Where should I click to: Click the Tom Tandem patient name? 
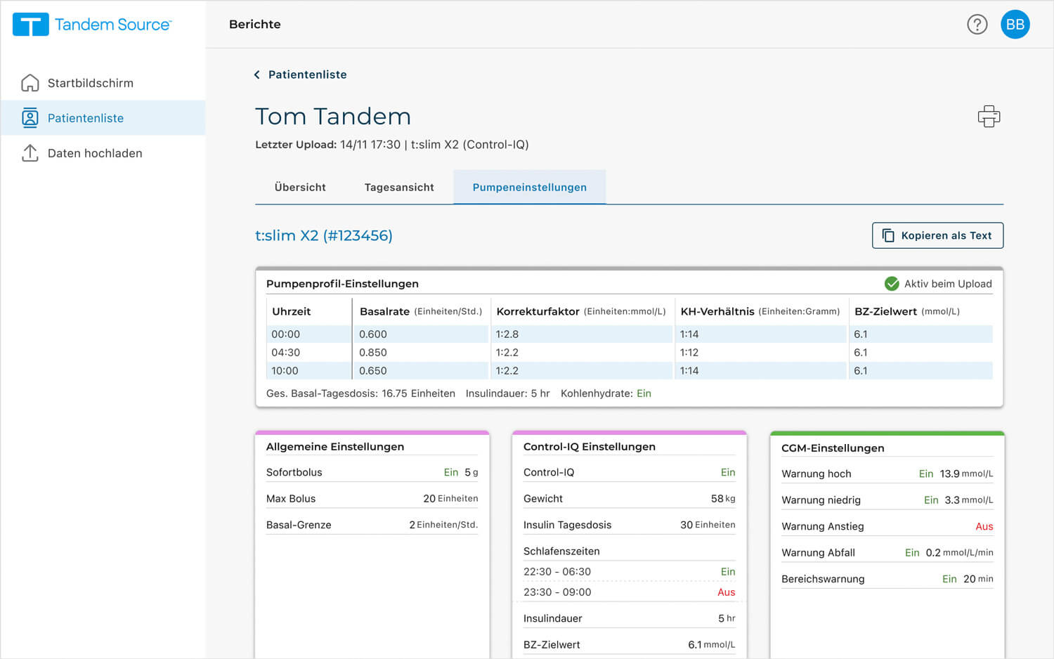[x=333, y=116]
